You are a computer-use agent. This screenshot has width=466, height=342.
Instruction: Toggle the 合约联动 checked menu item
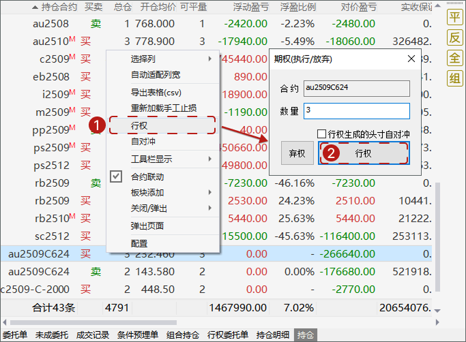147,176
